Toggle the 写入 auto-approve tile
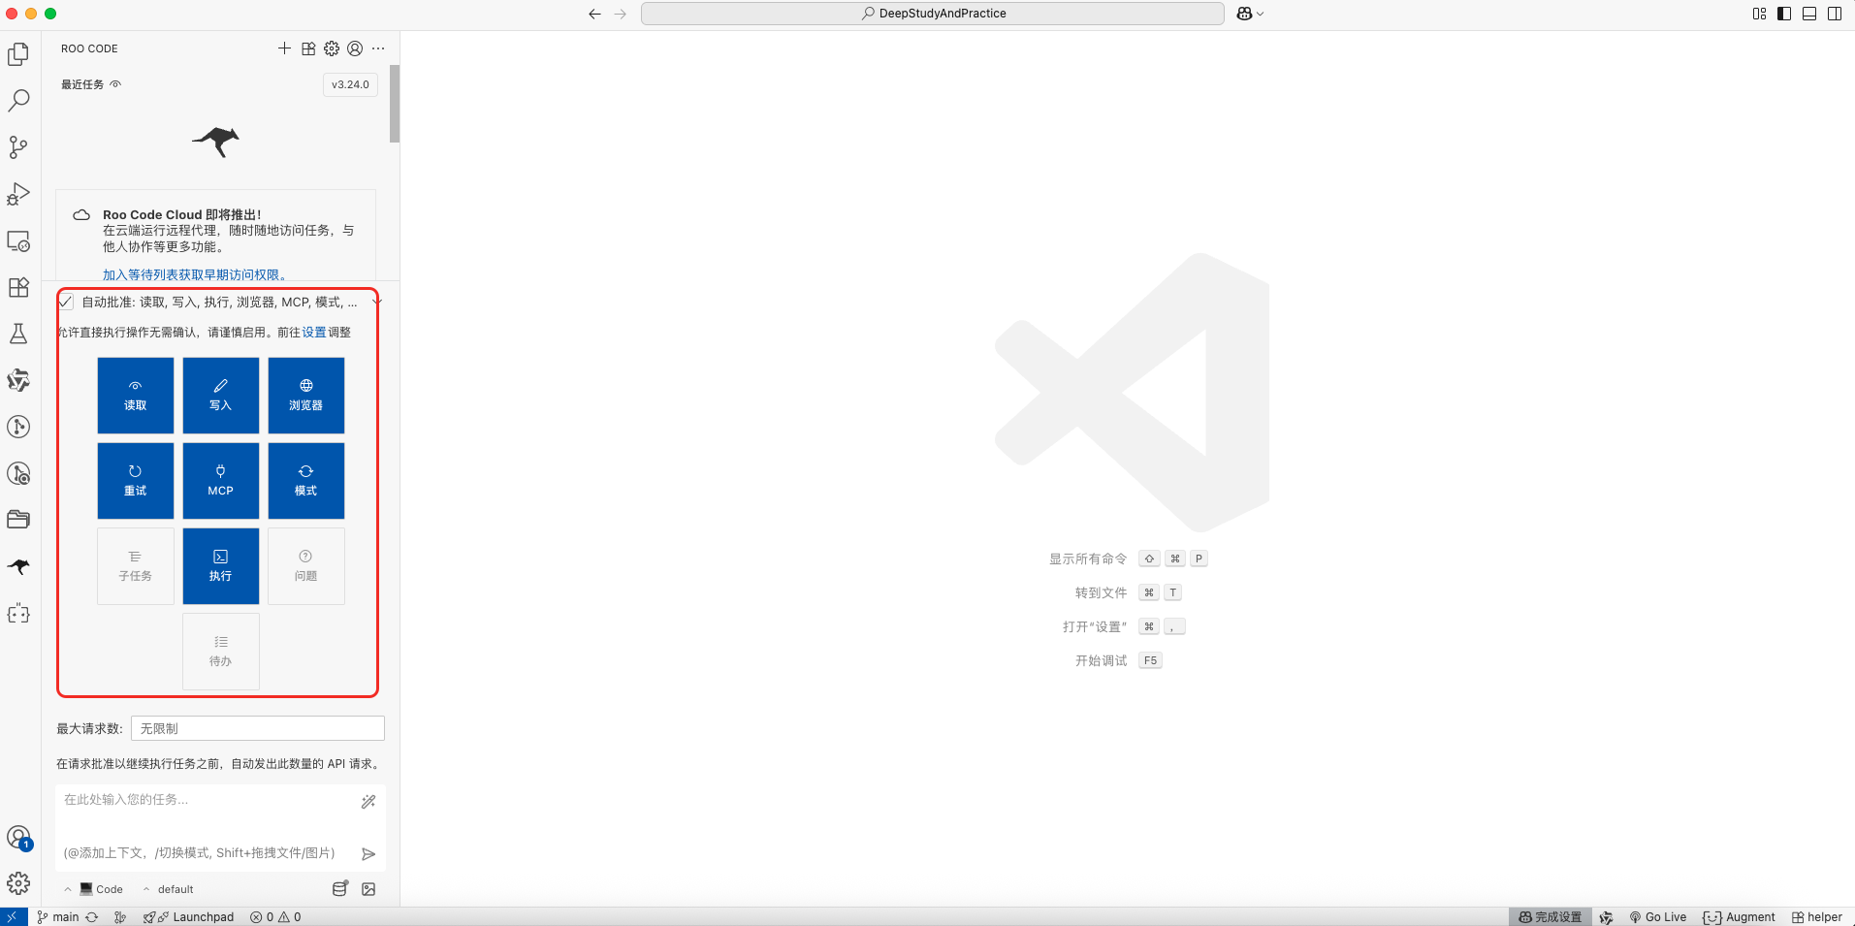1855x926 pixels. (221, 396)
